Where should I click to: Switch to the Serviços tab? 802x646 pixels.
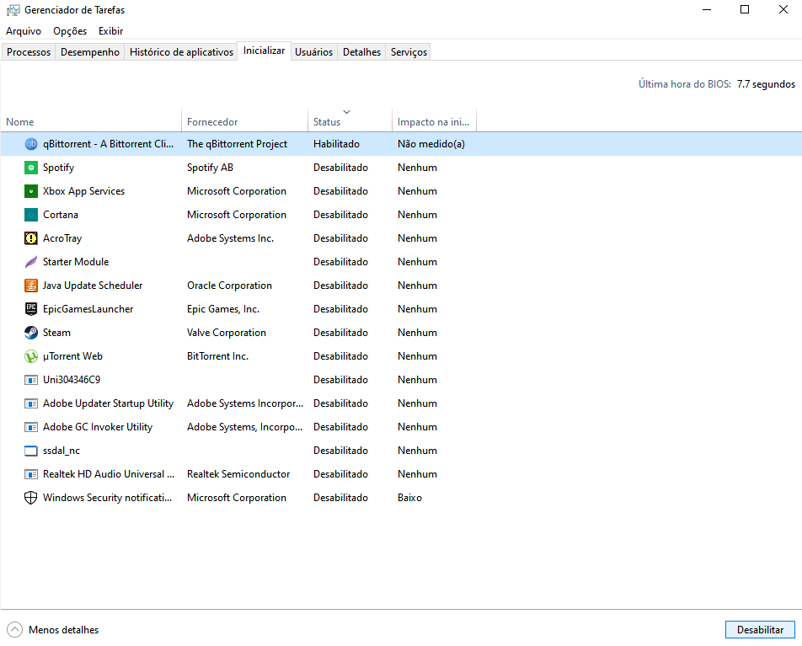tap(409, 52)
